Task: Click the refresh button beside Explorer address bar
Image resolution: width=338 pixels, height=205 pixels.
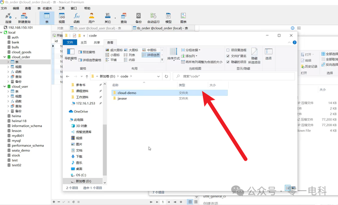Action: tap(166, 76)
